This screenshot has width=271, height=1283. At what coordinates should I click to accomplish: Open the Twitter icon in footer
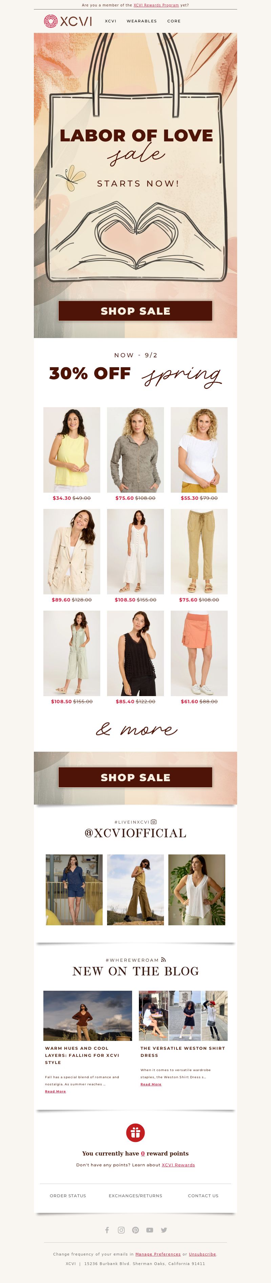[x=164, y=1230]
